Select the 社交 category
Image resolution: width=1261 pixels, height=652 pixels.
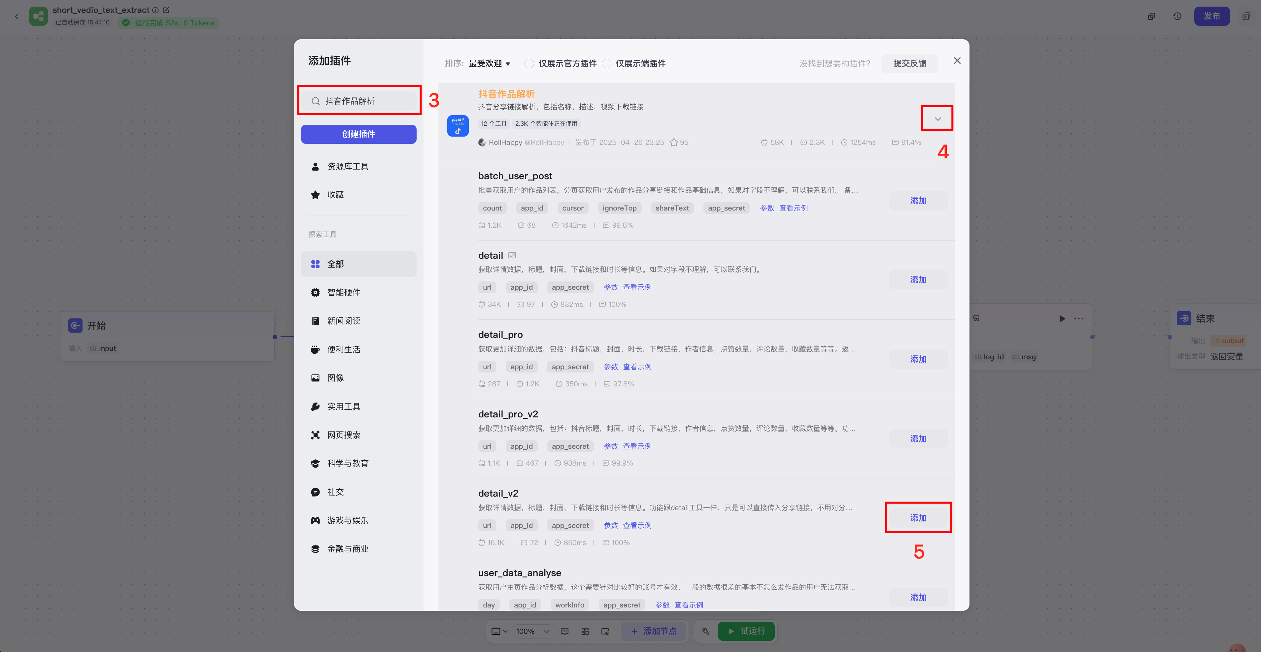point(358,492)
